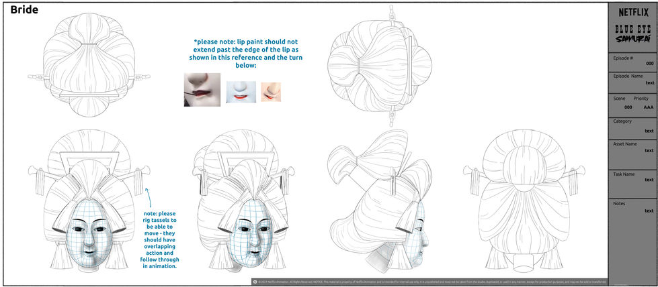Click the Blue Eye Samurai logo
The width and height of the screenshot is (658, 287).
633,34
